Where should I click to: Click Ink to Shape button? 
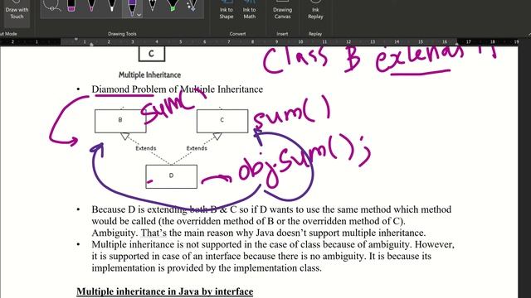click(x=227, y=10)
